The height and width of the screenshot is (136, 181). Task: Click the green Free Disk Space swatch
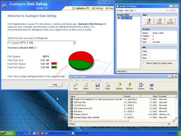[54, 67]
